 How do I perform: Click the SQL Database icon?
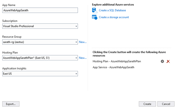click(94, 10)
